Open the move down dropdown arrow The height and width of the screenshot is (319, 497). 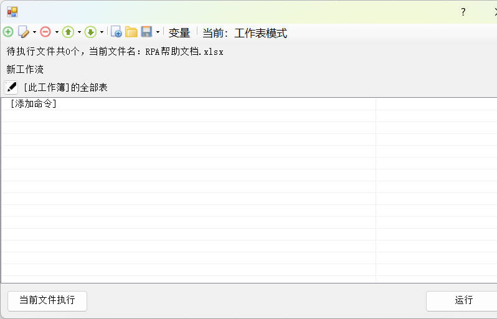102,32
